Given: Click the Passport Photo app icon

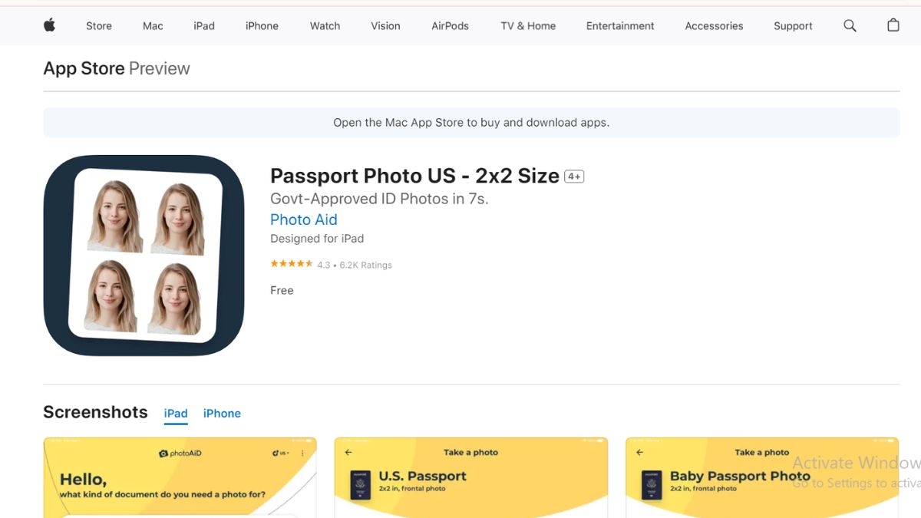Looking at the screenshot, I should pyautogui.click(x=144, y=256).
